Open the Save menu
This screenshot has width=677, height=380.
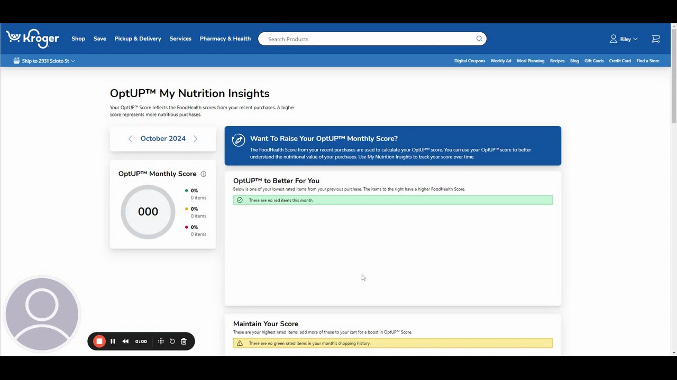(100, 39)
